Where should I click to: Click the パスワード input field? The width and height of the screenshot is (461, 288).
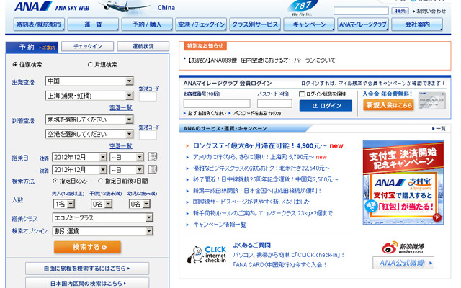[x=274, y=104]
